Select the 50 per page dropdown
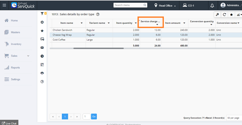 tap(234, 118)
